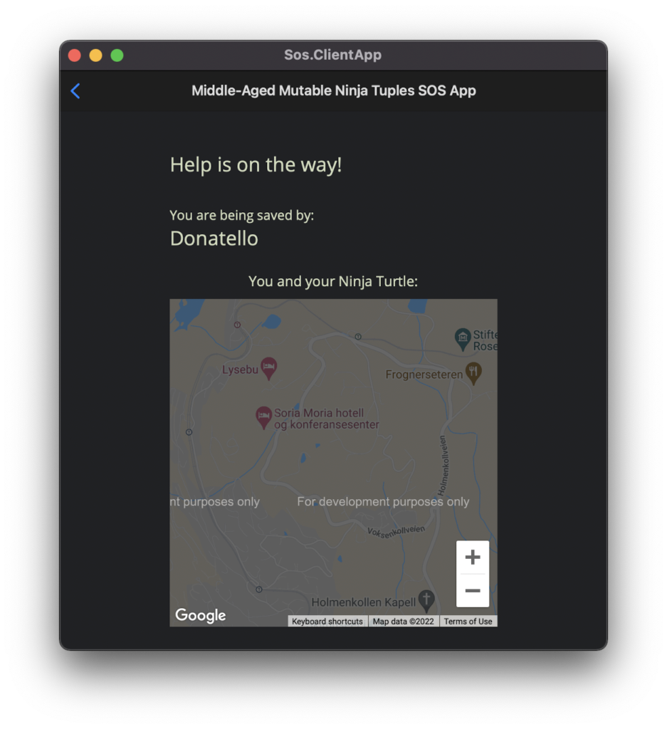Click the 'Soria Moria hotell og konferansesenter' label

[326, 419]
